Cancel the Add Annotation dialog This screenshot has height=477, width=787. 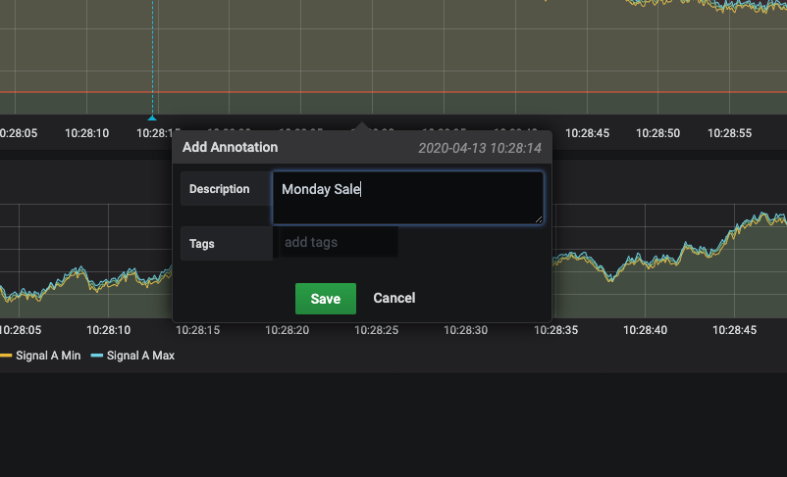393,298
